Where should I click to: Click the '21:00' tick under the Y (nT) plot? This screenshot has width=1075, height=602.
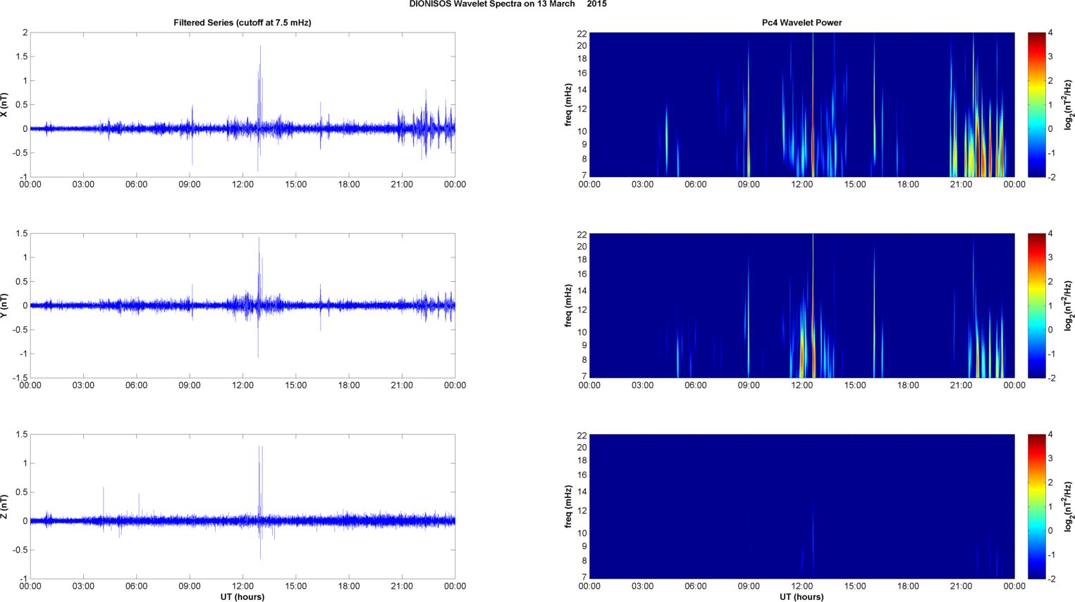[402, 386]
